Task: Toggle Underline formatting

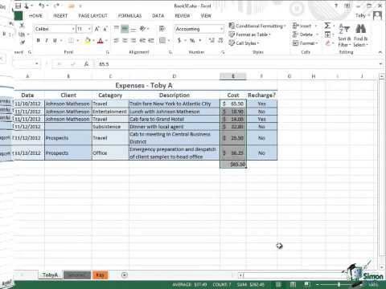Action: tap(55, 40)
